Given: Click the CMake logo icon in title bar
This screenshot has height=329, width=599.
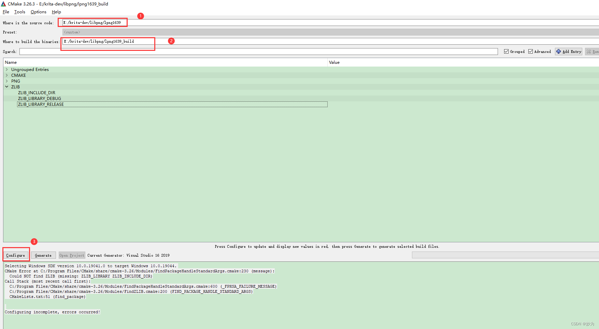Looking at the screenshot, I should point(3,4).
